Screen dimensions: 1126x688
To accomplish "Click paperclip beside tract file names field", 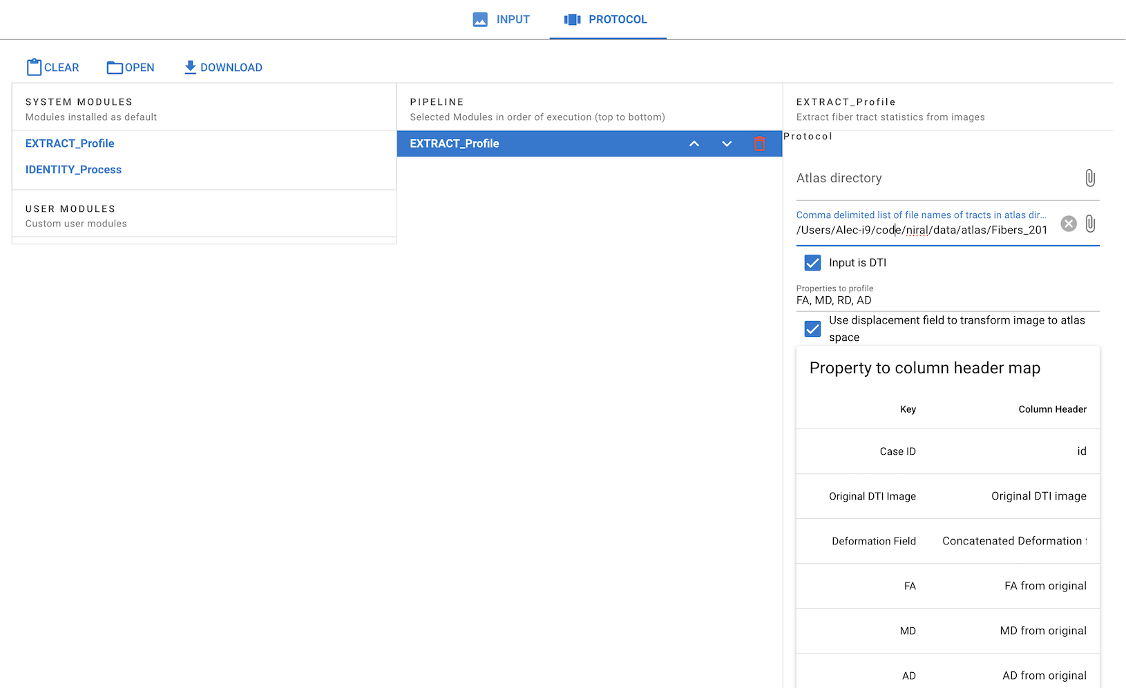I will click(1090, 224).
